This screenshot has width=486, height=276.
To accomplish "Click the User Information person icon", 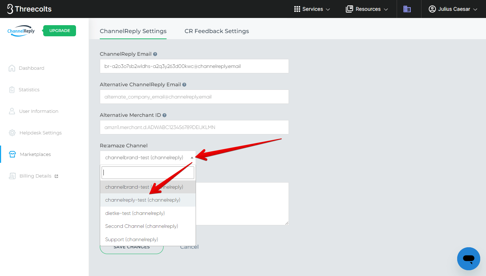I will point(12,111).
